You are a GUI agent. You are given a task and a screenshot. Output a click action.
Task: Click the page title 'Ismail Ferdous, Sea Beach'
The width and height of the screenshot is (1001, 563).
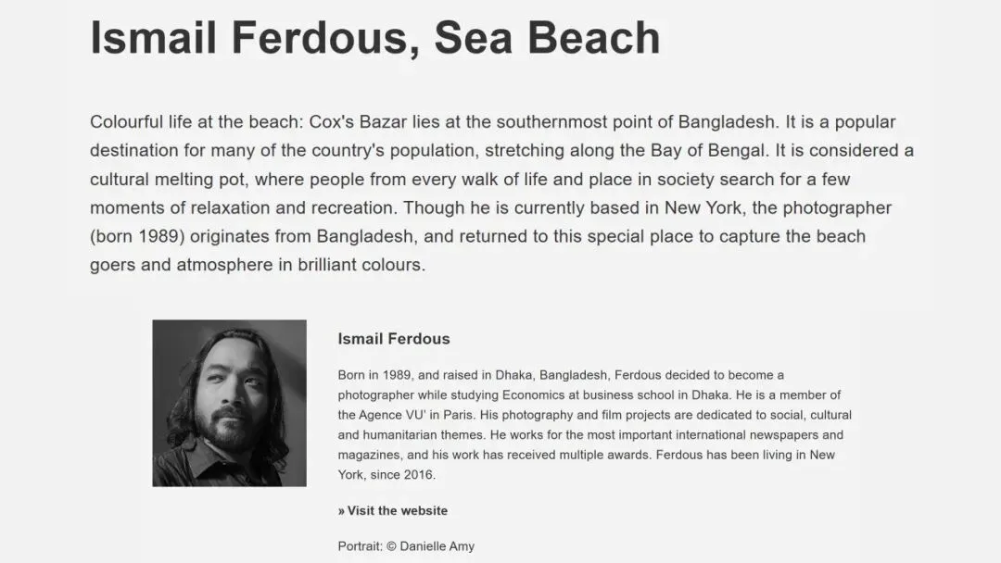[374, 38]
